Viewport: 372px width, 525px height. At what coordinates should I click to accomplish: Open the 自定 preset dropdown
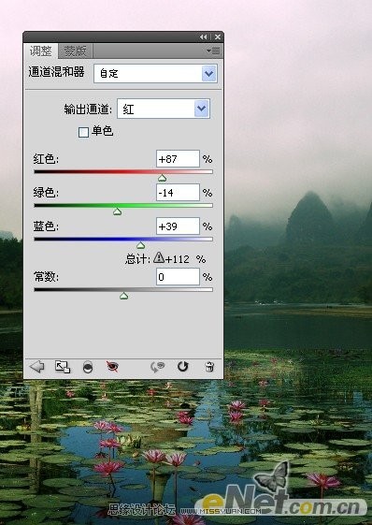[x=155, y=73]
